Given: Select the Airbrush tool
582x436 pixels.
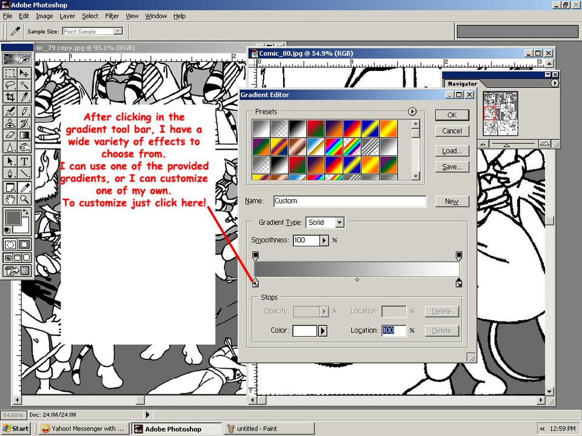Looking at the screenshot, I should [x=10, y=111].
